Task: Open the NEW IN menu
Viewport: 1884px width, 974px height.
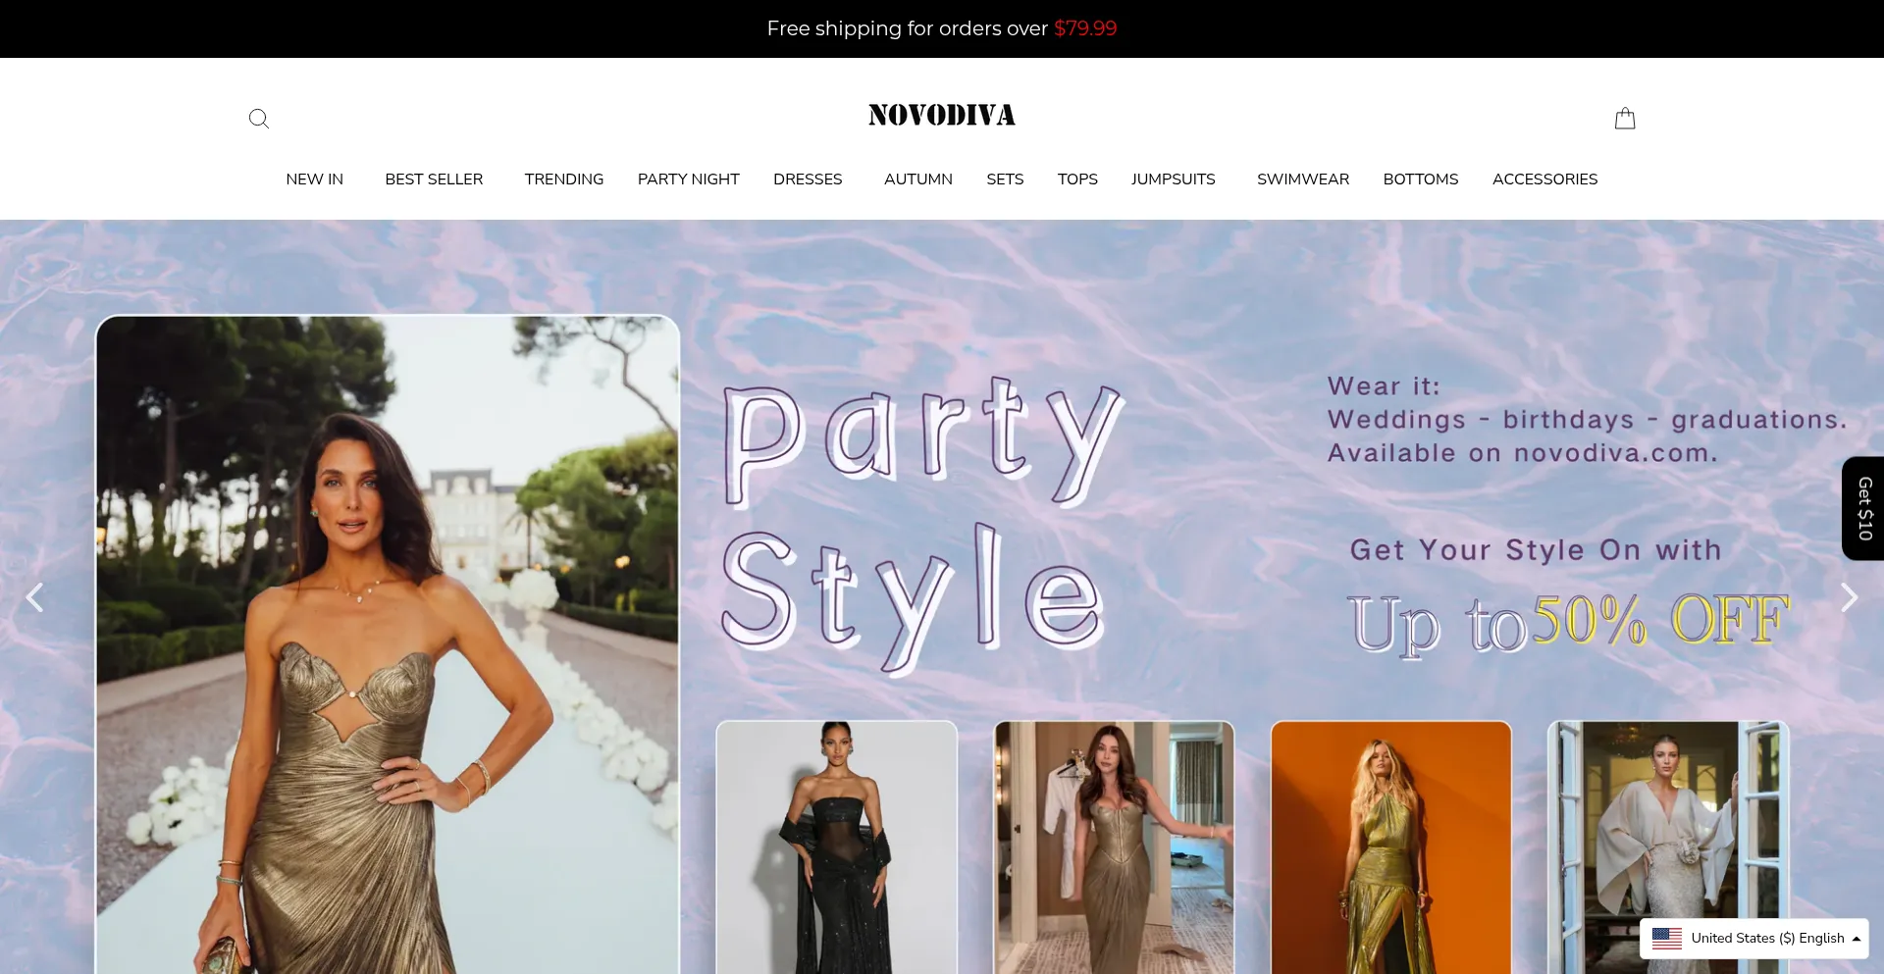Action: click(x=314, y=179)
